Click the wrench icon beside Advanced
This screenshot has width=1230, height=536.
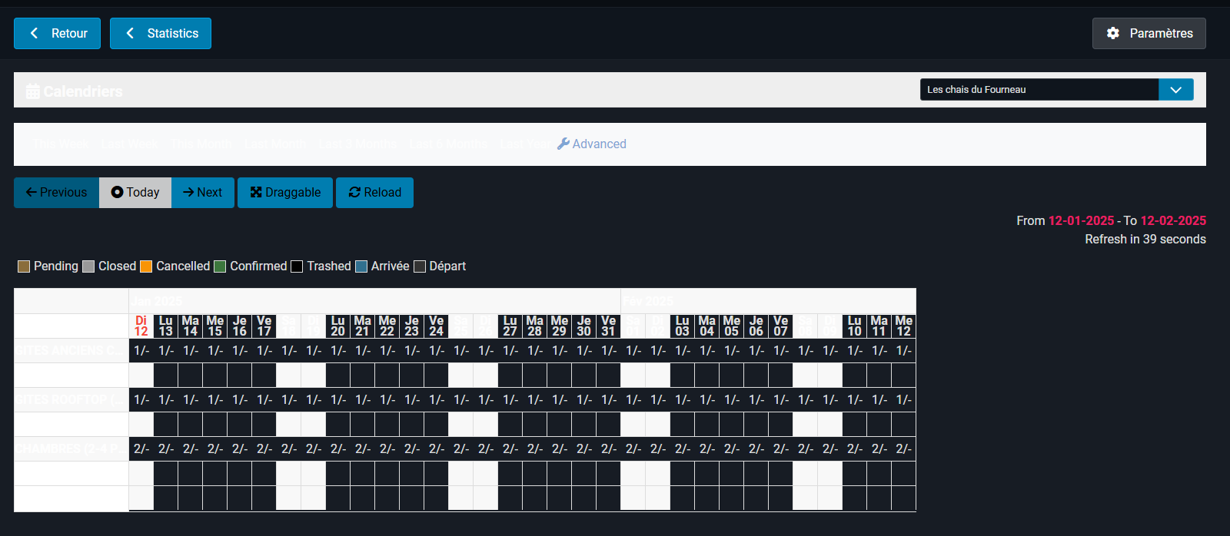point(563,144)
